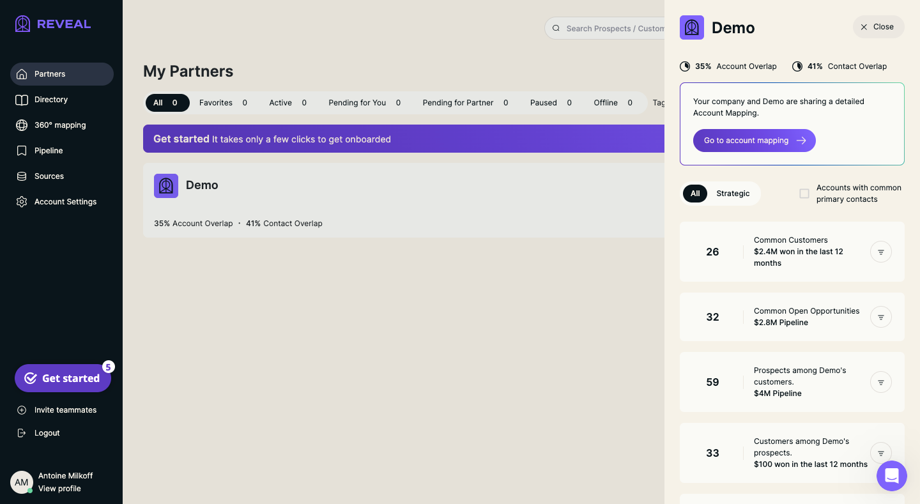
Task: Click the Demo partner logo in My Partners list
Action: [x=166, y=186]
